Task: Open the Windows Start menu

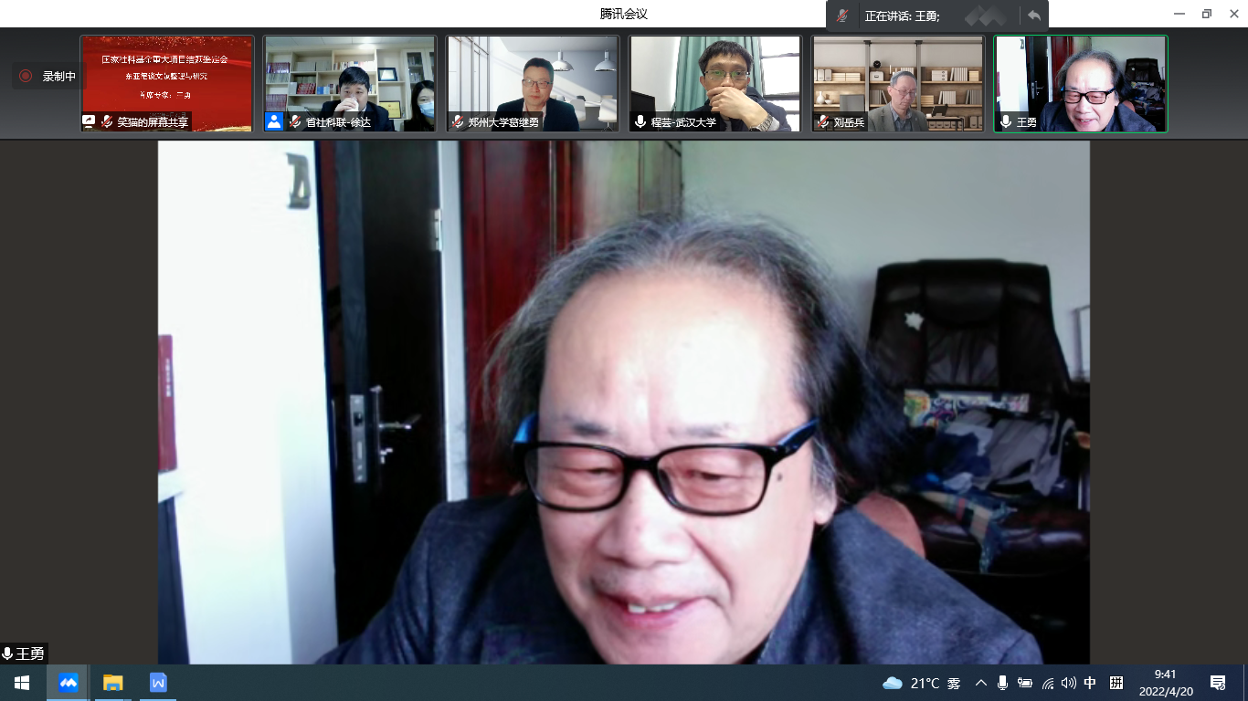Action: point(22,683)
